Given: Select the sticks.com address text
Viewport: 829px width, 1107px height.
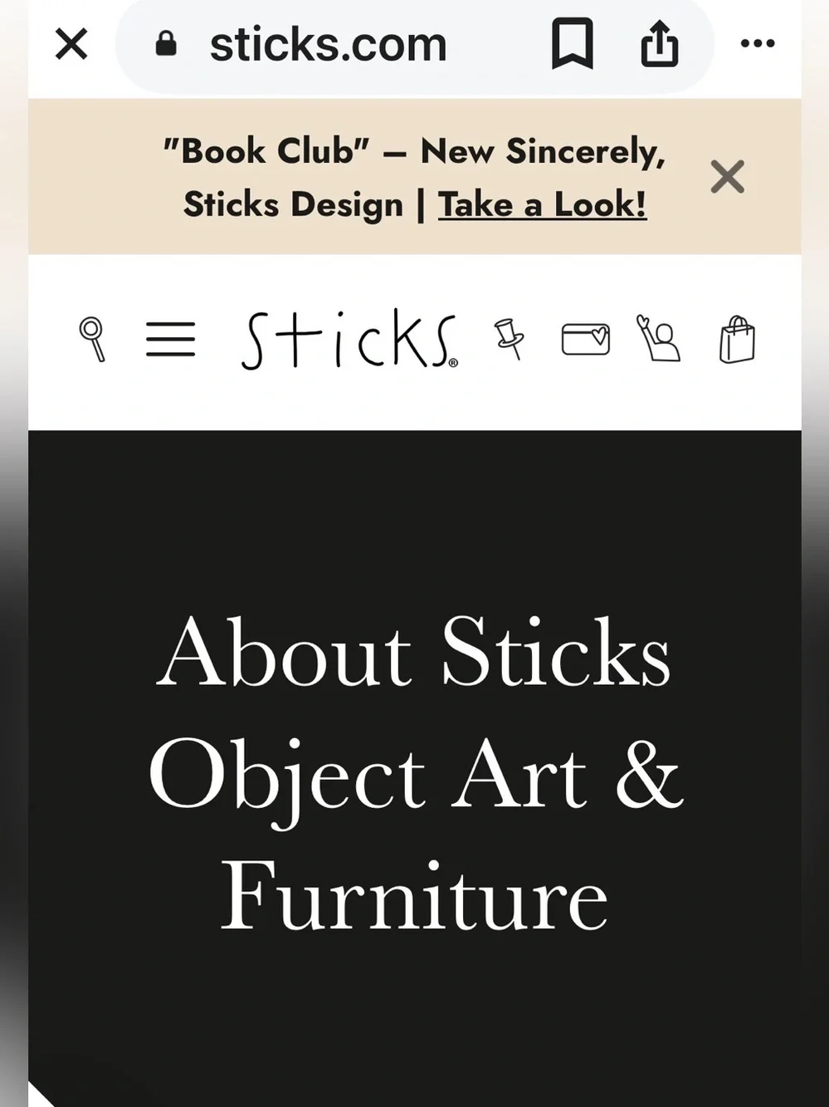Looking at the screenshot, I should click(328, 44).
